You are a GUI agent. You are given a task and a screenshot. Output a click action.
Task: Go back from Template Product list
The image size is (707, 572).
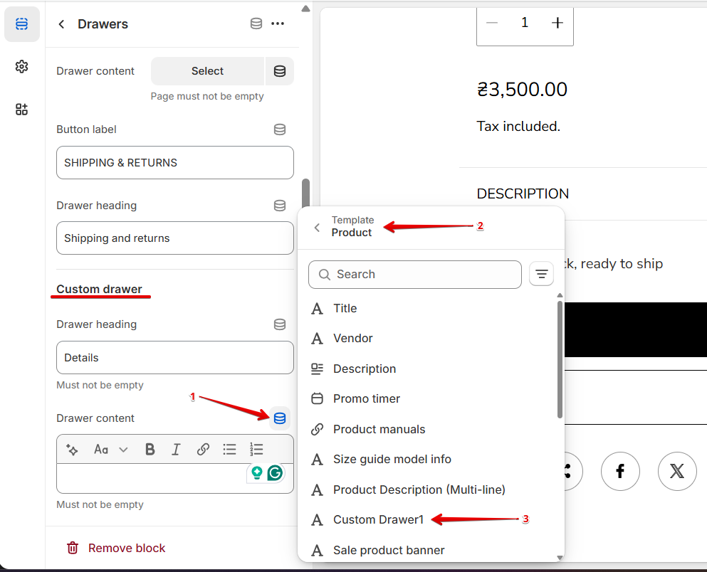point(318,228)
